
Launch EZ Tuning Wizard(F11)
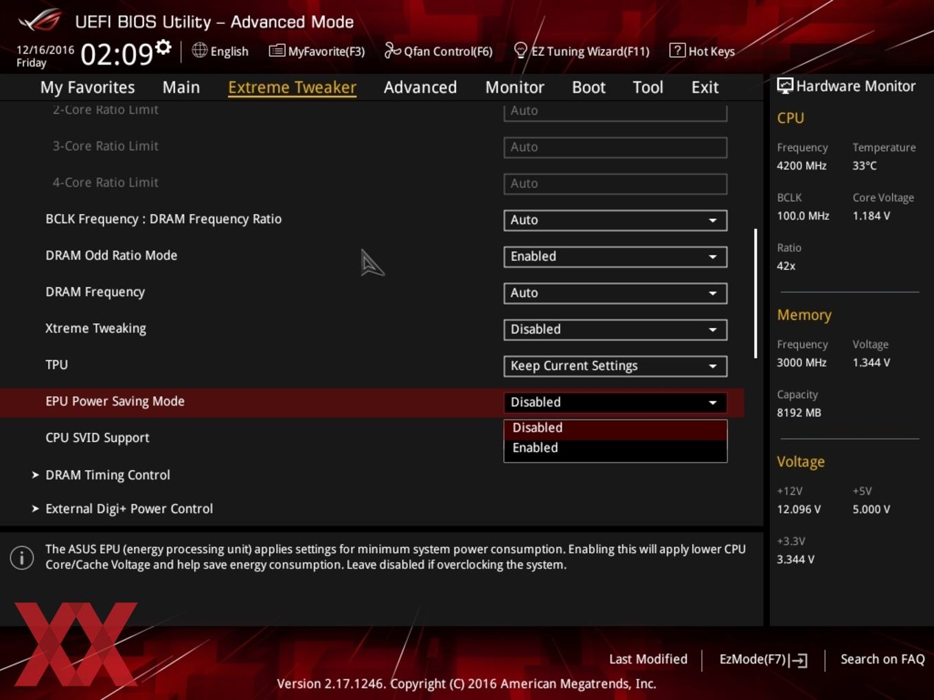tap(581, 51)
